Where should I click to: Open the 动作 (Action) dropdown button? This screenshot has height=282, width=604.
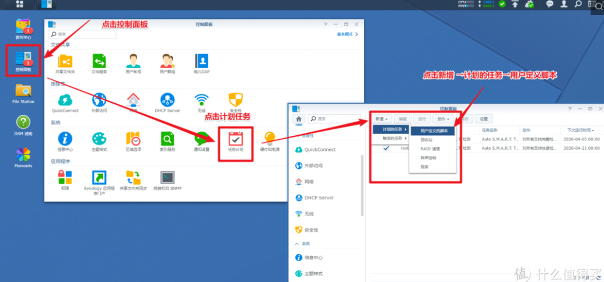pos(441,119)
